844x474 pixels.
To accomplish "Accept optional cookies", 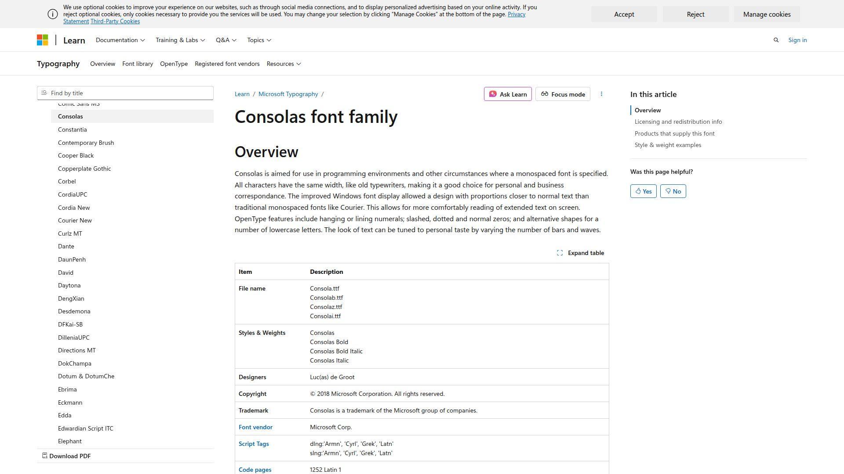I will (x=624, y=14).
